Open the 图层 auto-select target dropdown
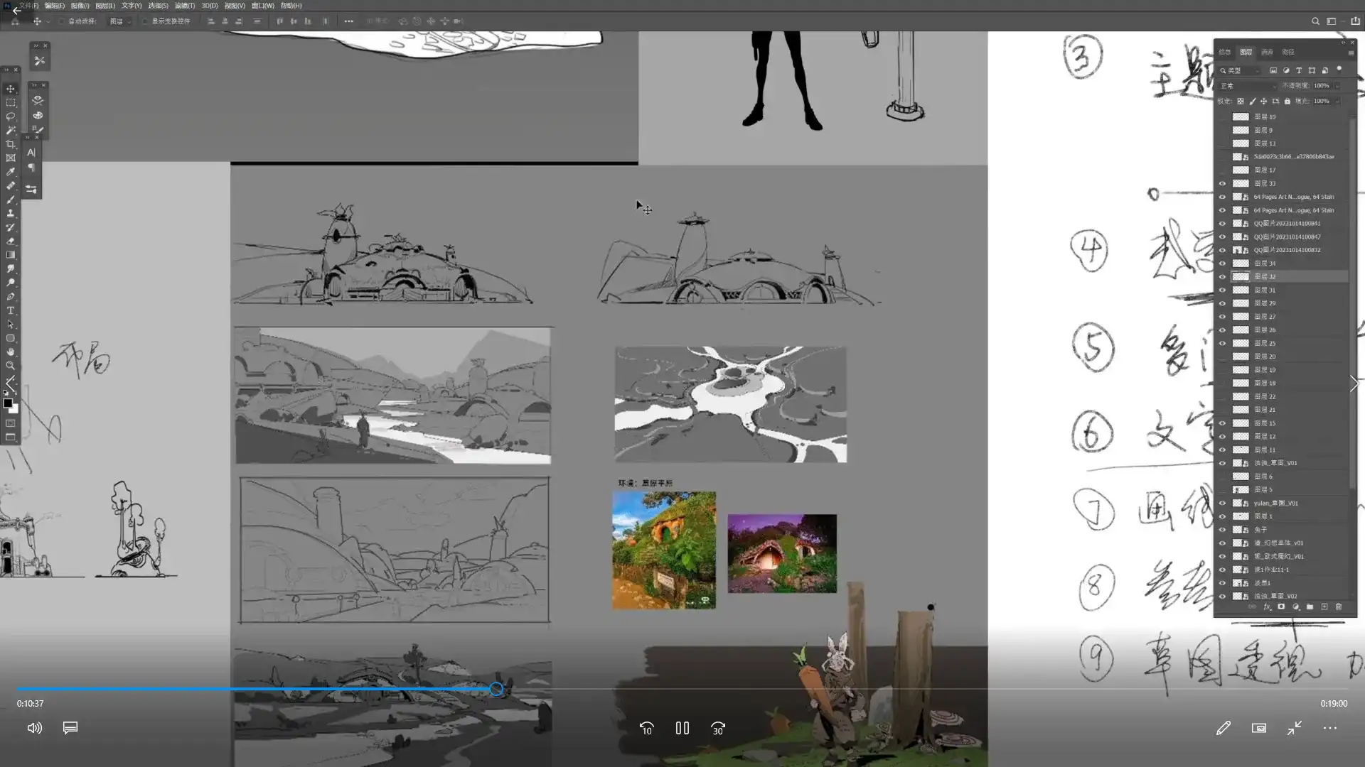 120,21
